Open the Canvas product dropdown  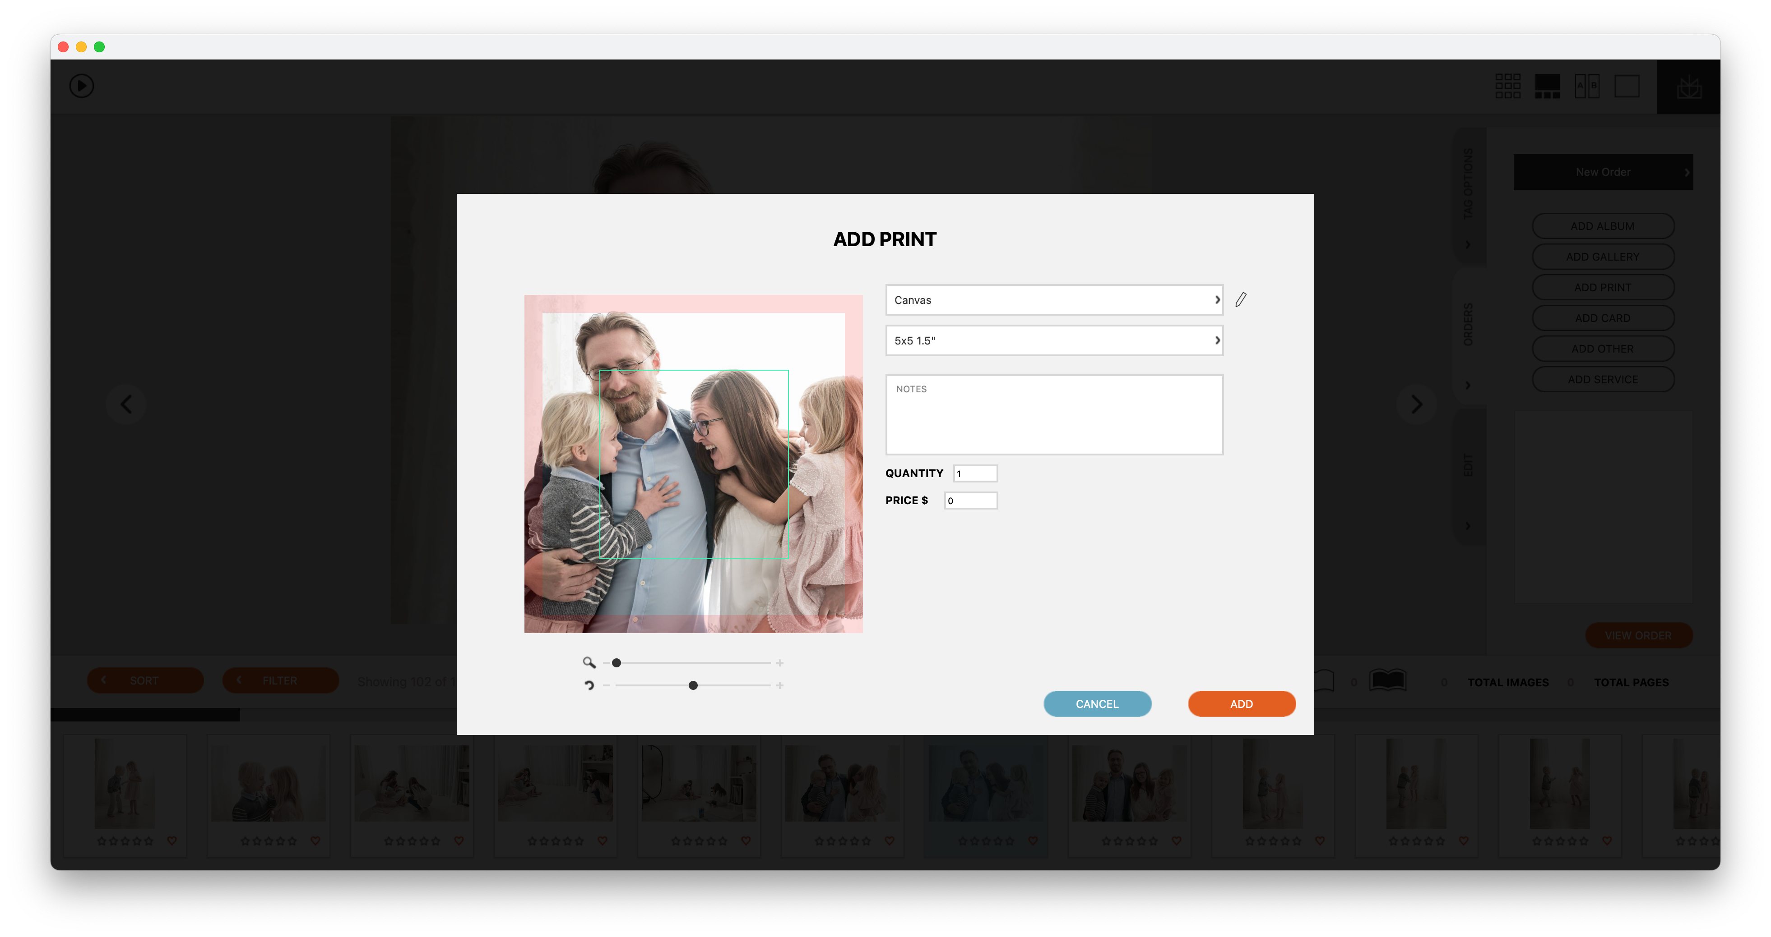point(1054,299)
